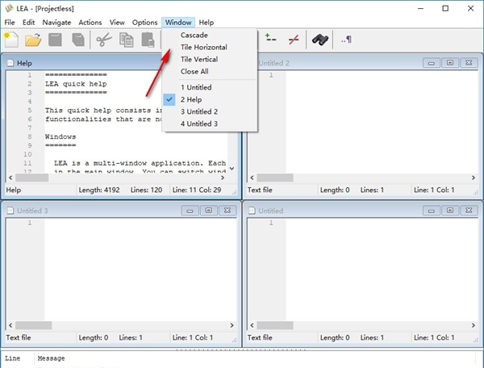Screen dimensions: 484x368
Task: Click the Cut scissors icon
Action: point(104,40)
